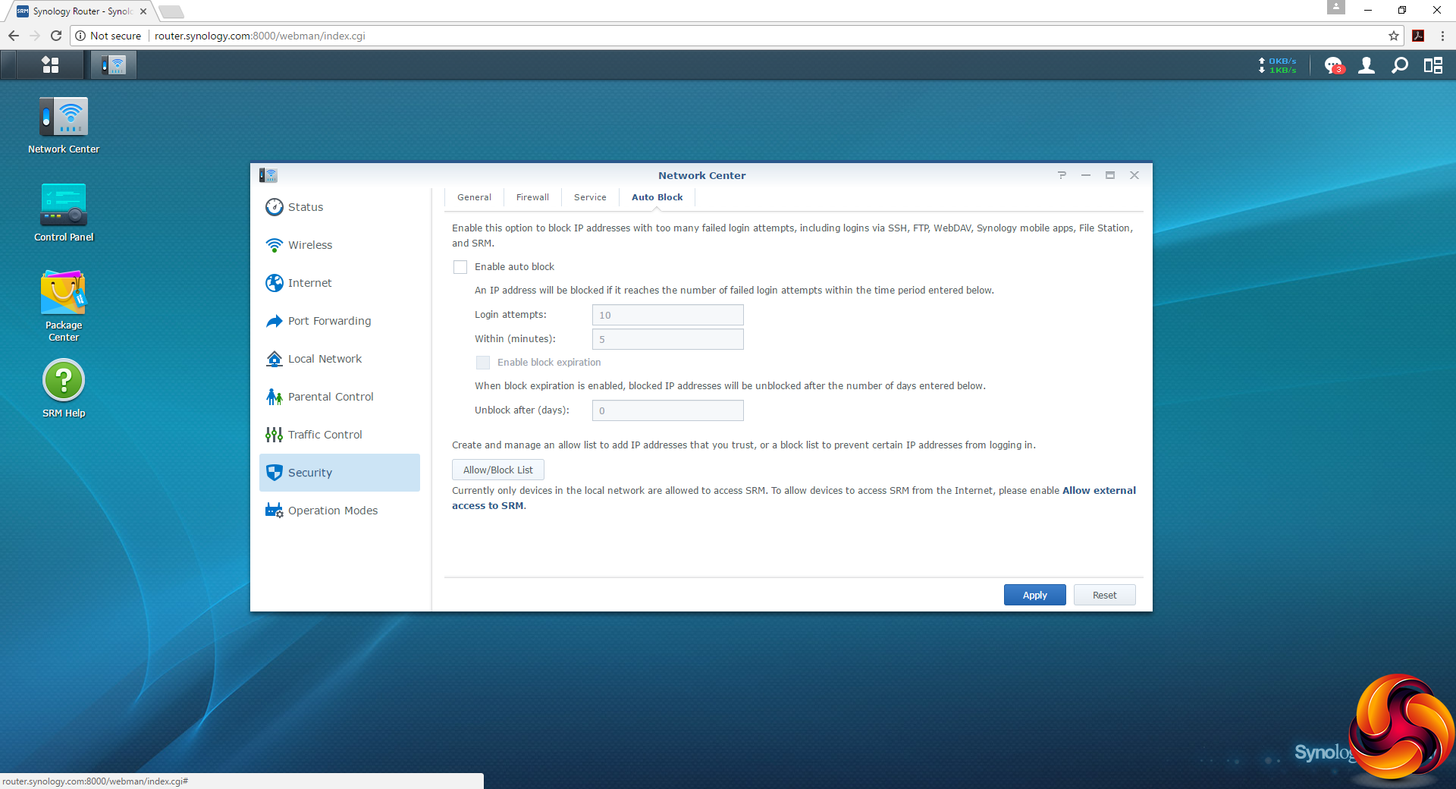This screenshot has height=789, width=1456.
Task: Open a new browser tab
Action: click(x=171, y=11)
